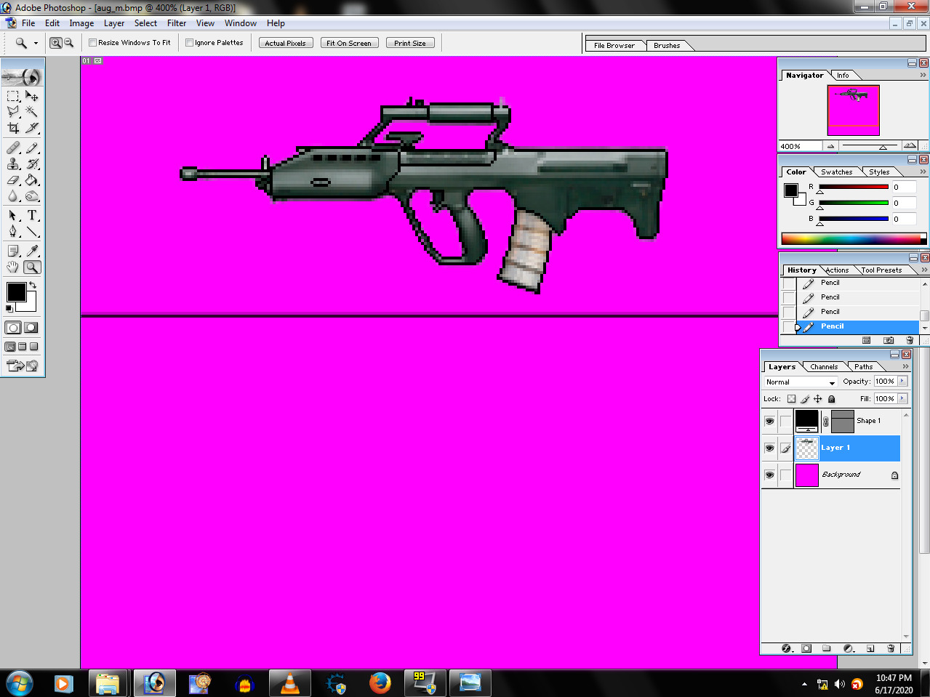Switch to the Channels tab
Viewport: 930px width, 697px height.
pyautogui.click(x=823, y=366)
